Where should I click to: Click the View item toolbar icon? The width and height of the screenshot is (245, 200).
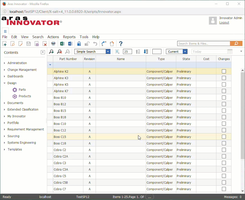coord(13,44)
